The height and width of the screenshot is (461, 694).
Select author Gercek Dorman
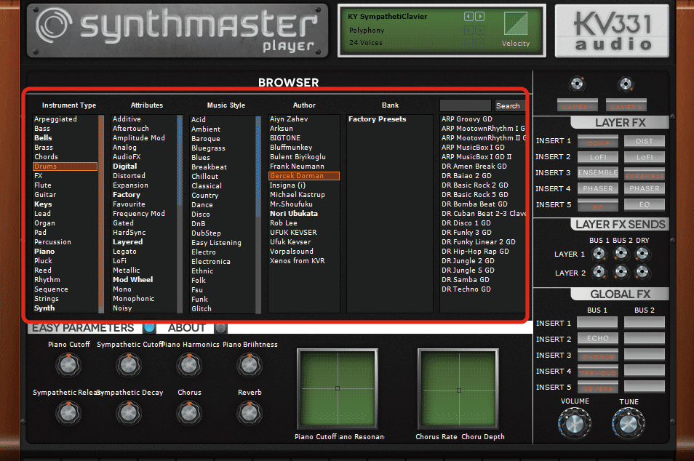(303, 176)
